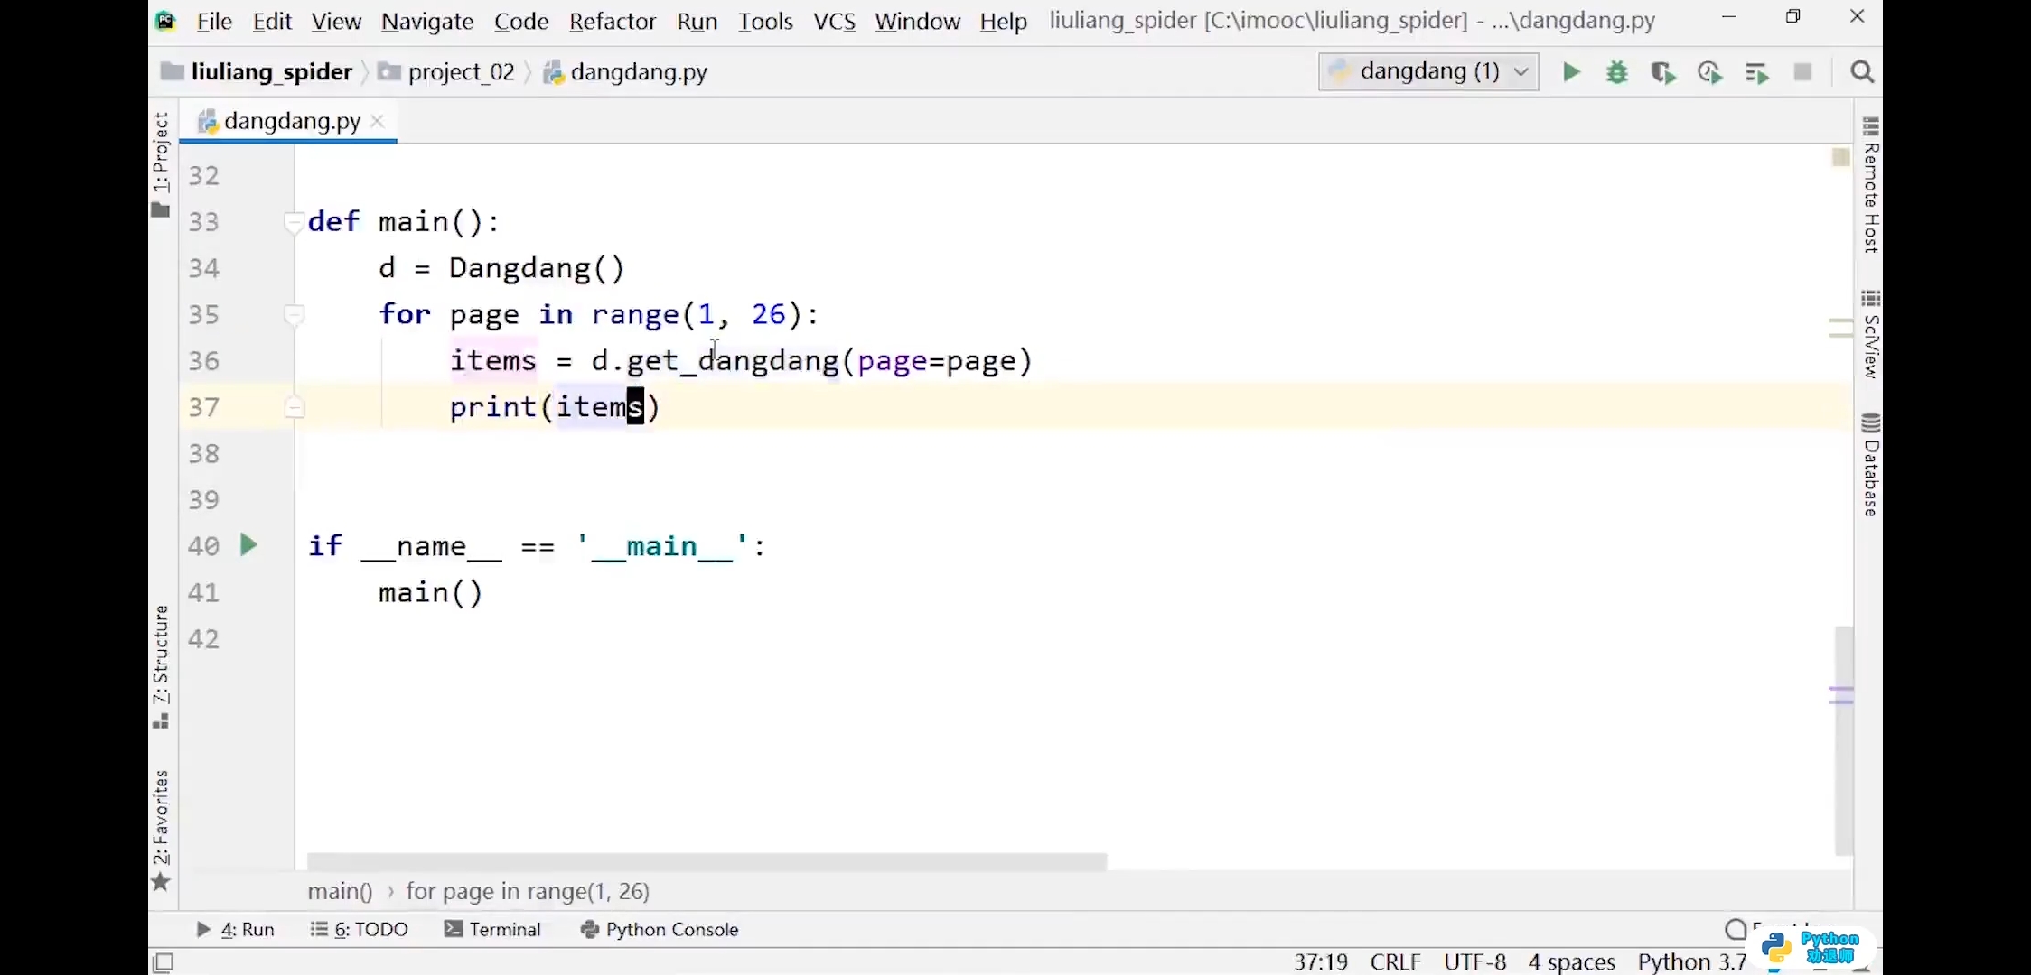Click the Stop square icon
Screen dimensions: 2031x975
(x=1802, y=72)
